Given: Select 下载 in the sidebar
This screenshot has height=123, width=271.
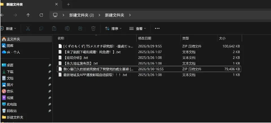Looking at the screenshot, I should pos(10,72).
